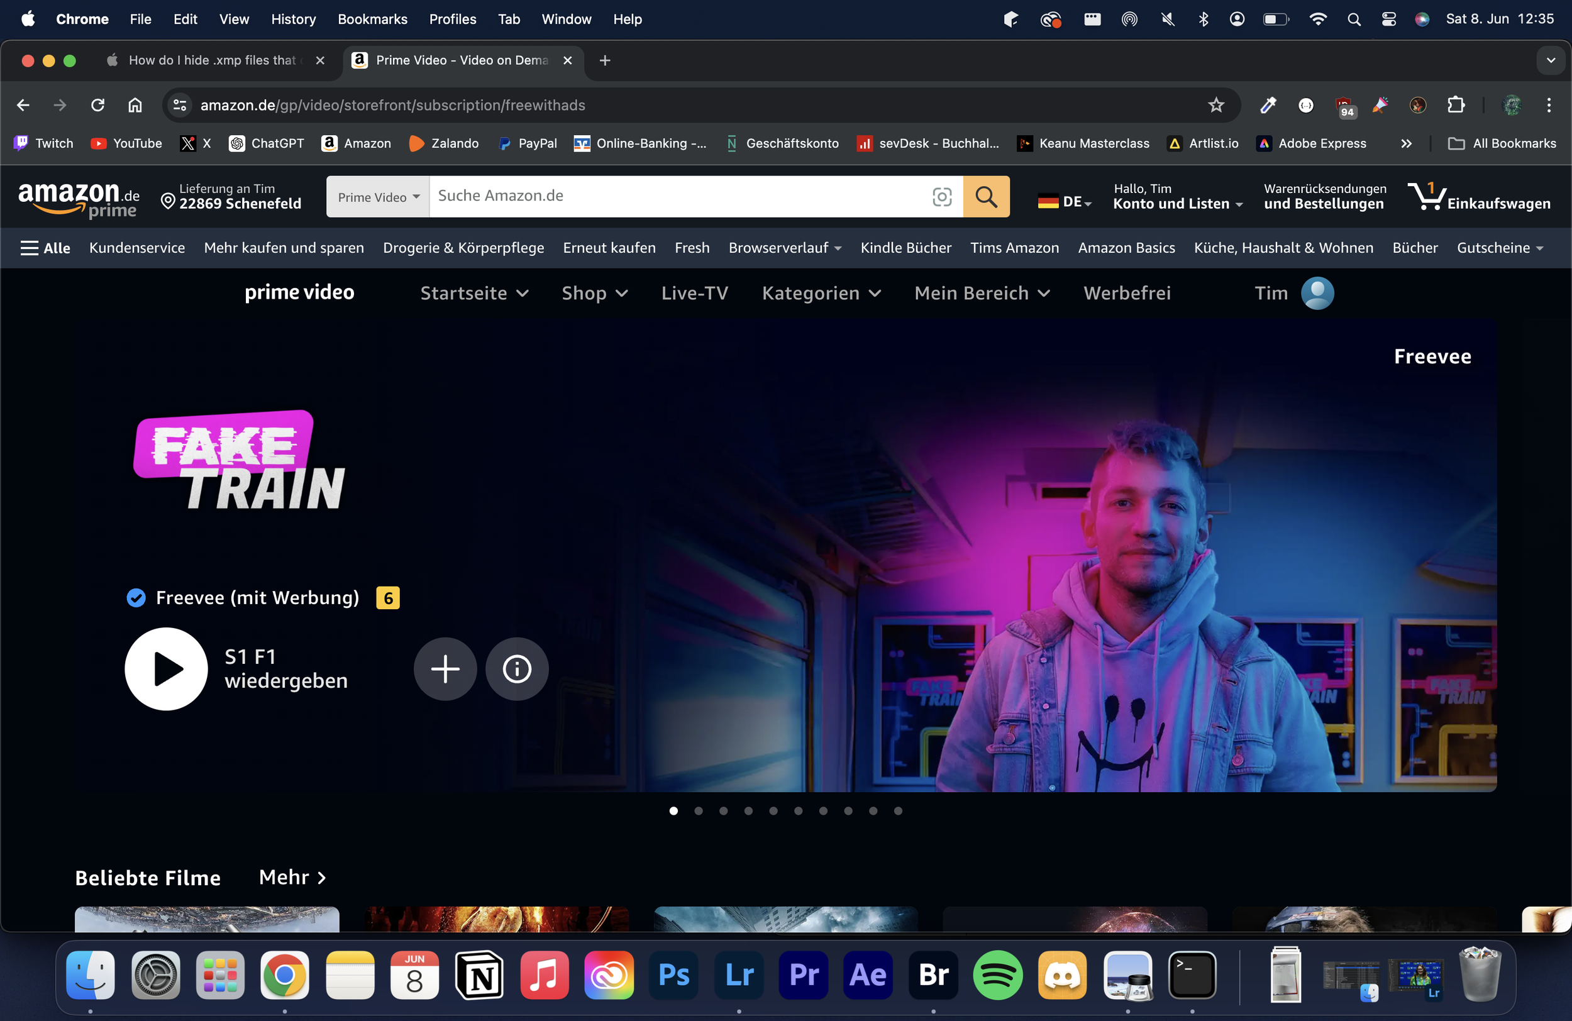Click Mehr link next to Beliebte Filme
The image size is (1572, 1021).
(x=292, y=877)
